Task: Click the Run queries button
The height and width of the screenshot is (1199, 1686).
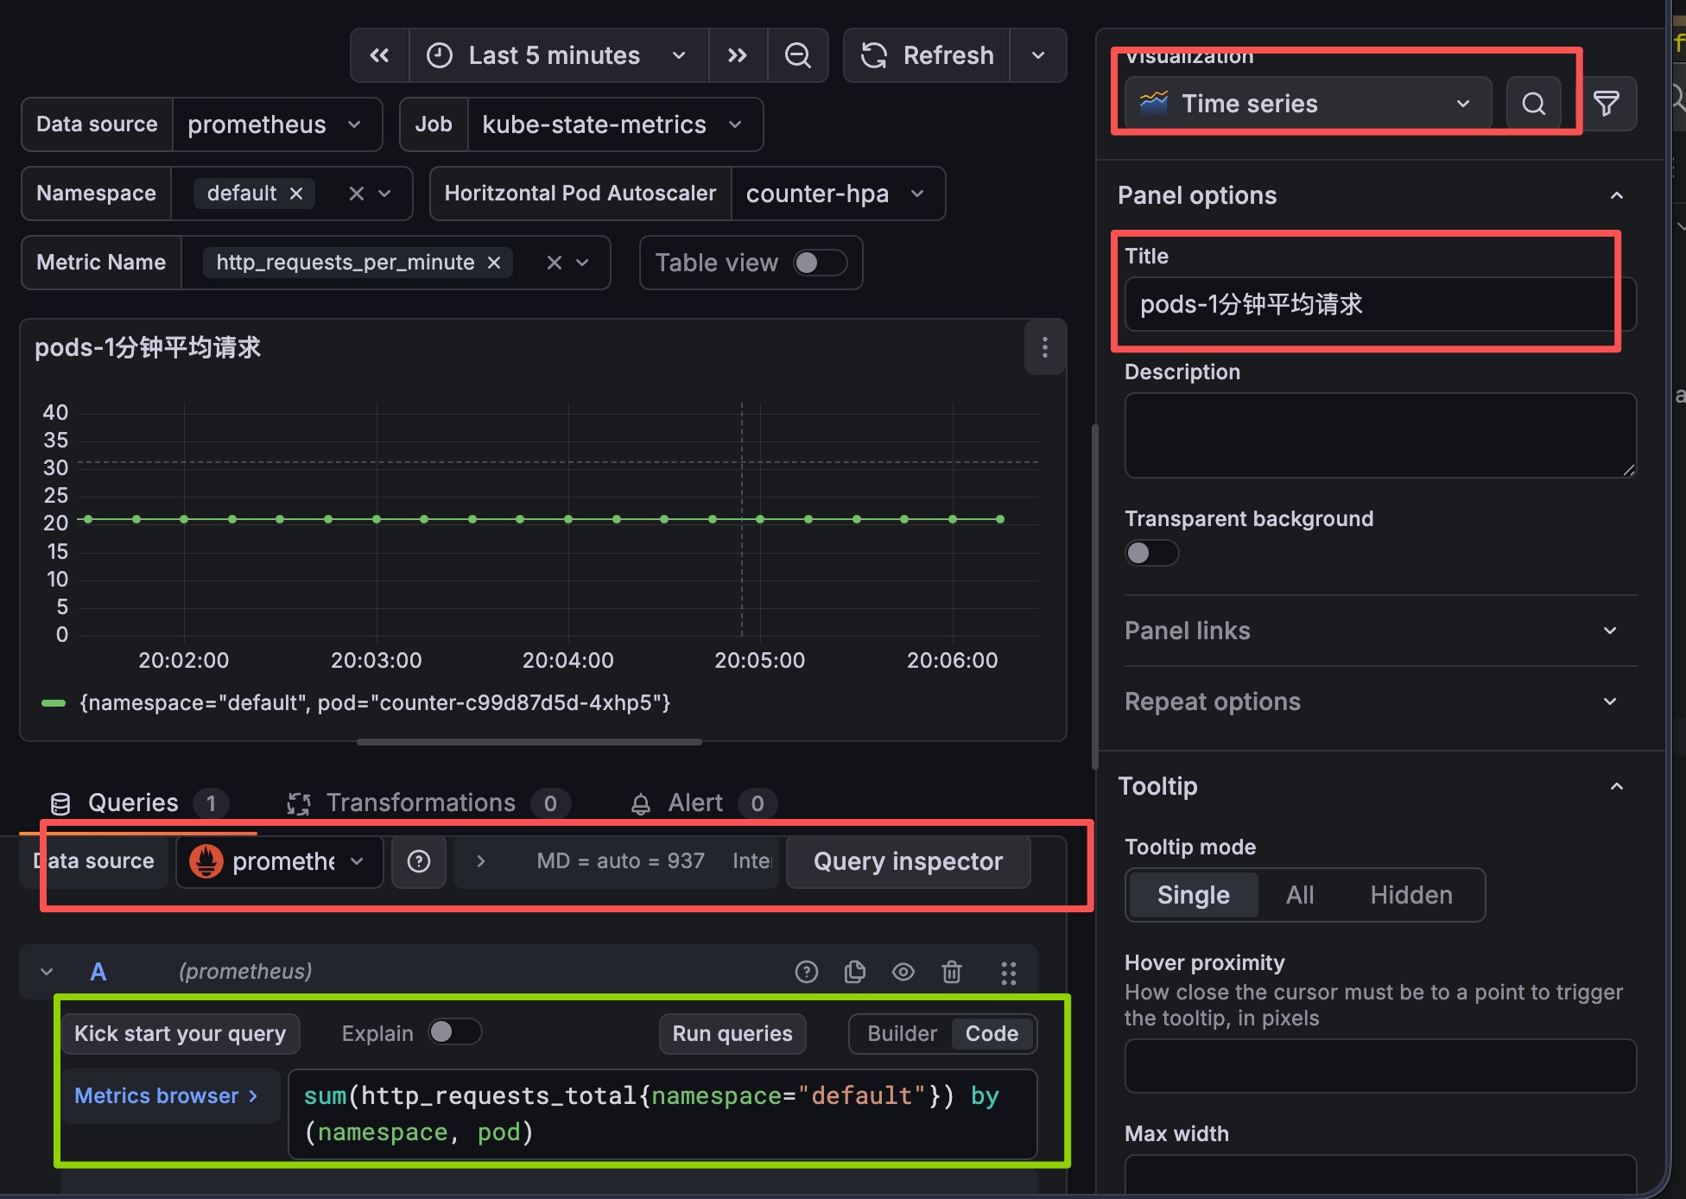Action: click(x=732, y=1034)
